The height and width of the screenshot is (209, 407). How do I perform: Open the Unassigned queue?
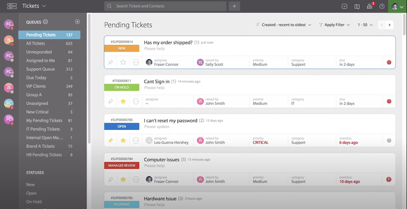tap(49, 103)
